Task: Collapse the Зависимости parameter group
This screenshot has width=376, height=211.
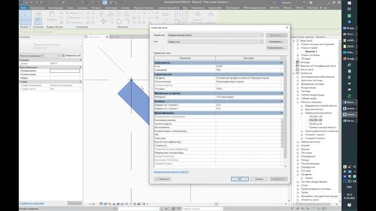Action: tap(281, 63)
